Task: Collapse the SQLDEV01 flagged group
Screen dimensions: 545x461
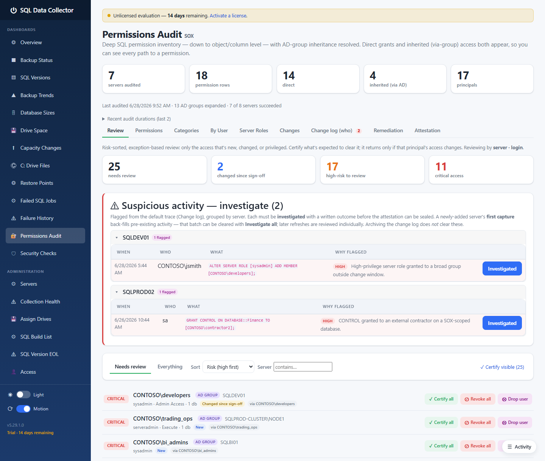Action: [x=117, y=238]
